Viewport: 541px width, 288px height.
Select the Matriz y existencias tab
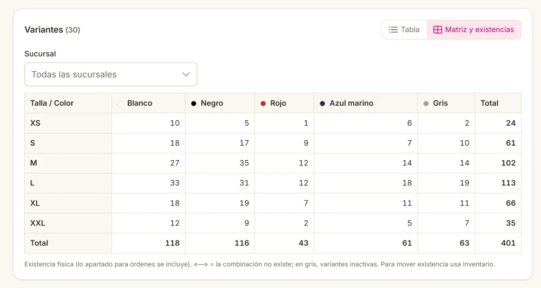click(474, 30)
